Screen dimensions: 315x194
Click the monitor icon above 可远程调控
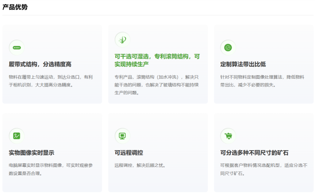[122, 135]
